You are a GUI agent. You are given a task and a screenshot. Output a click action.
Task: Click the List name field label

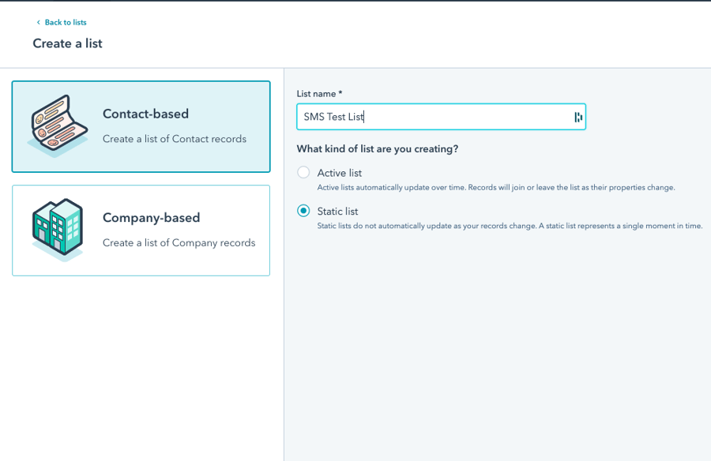319,94
